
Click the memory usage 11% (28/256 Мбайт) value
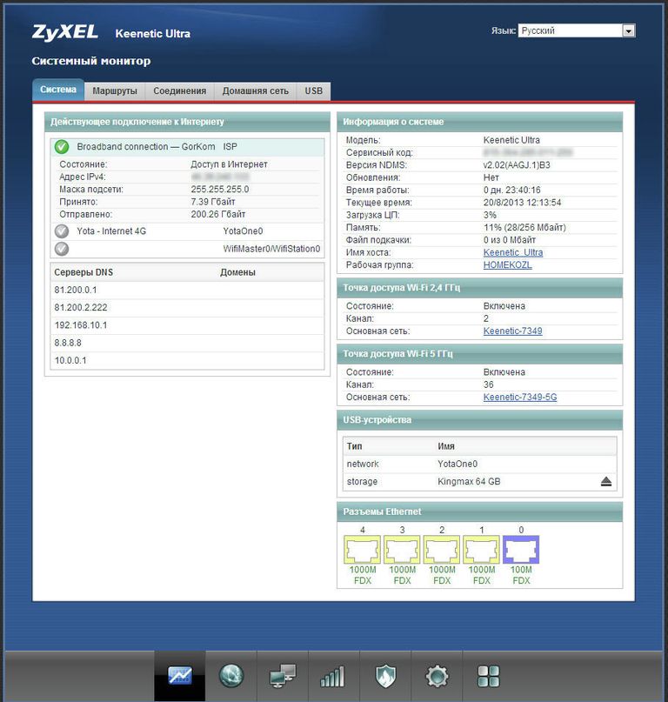[524, 227]
